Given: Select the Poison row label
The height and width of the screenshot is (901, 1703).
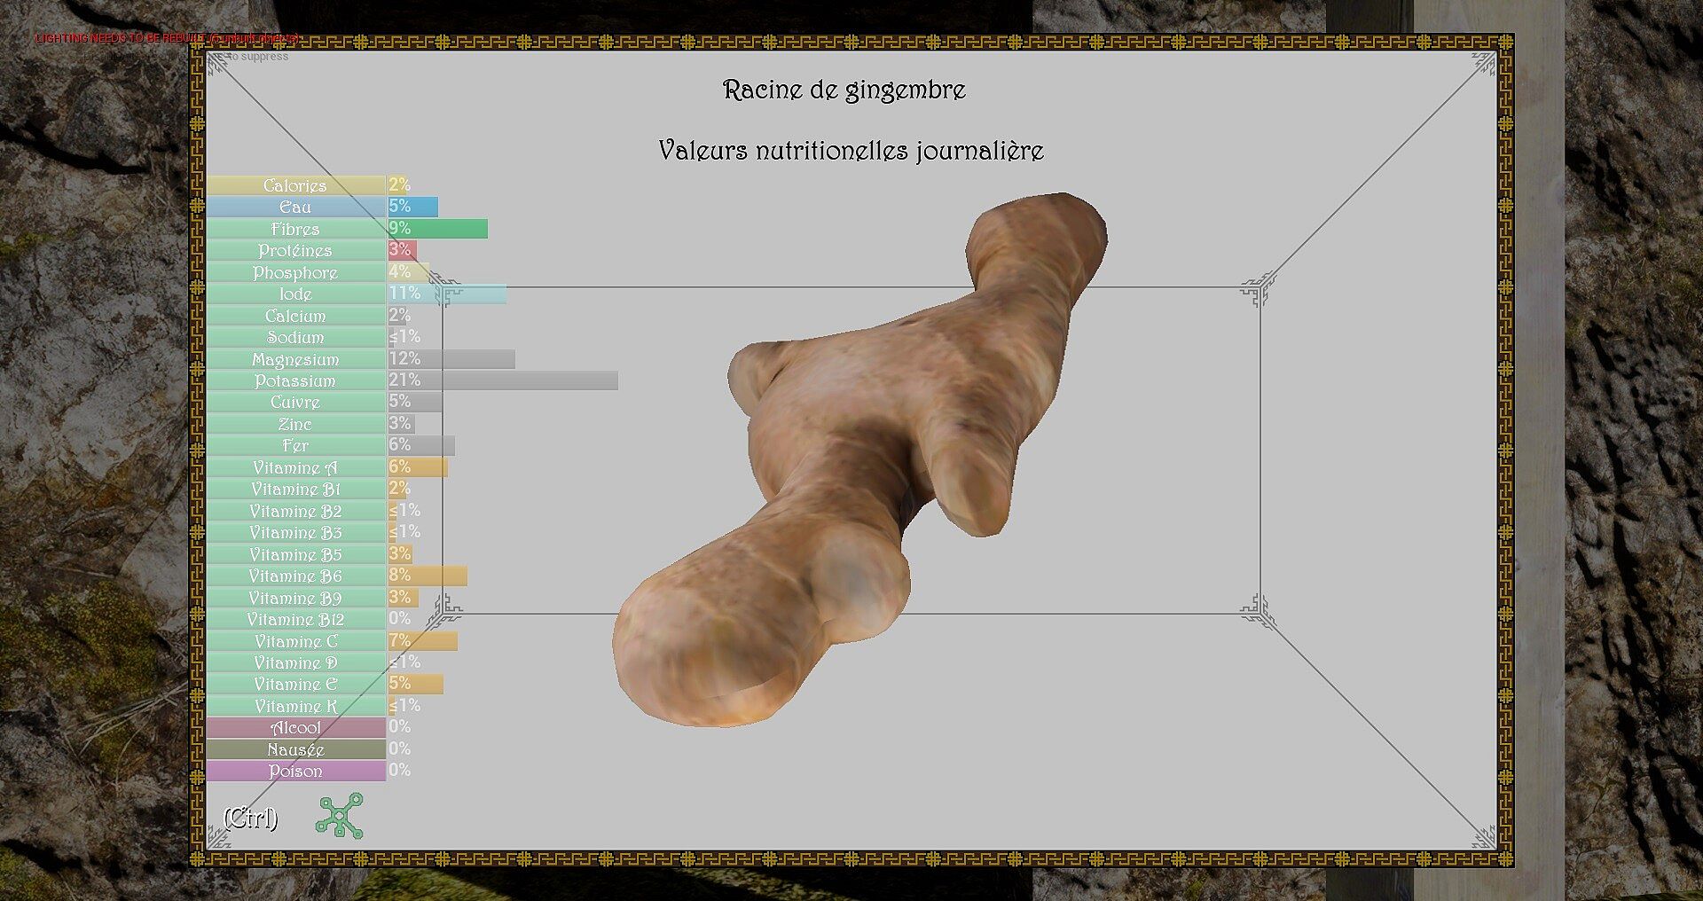Looking at the screenshot, I should 296,771.
